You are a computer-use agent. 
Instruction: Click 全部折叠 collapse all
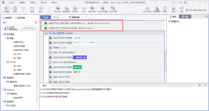click(x=20, y=18)
